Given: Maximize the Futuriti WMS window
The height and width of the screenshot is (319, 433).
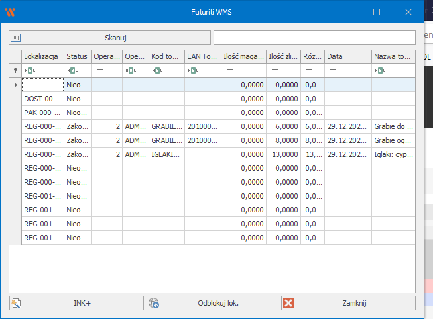Looking at the screenshot, I should 377,12.
